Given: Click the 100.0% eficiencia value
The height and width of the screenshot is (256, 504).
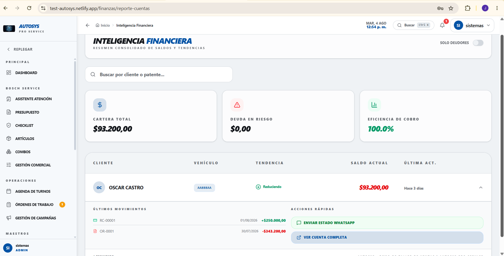Looking at the screenshot, I should click(x=381, y=129).
